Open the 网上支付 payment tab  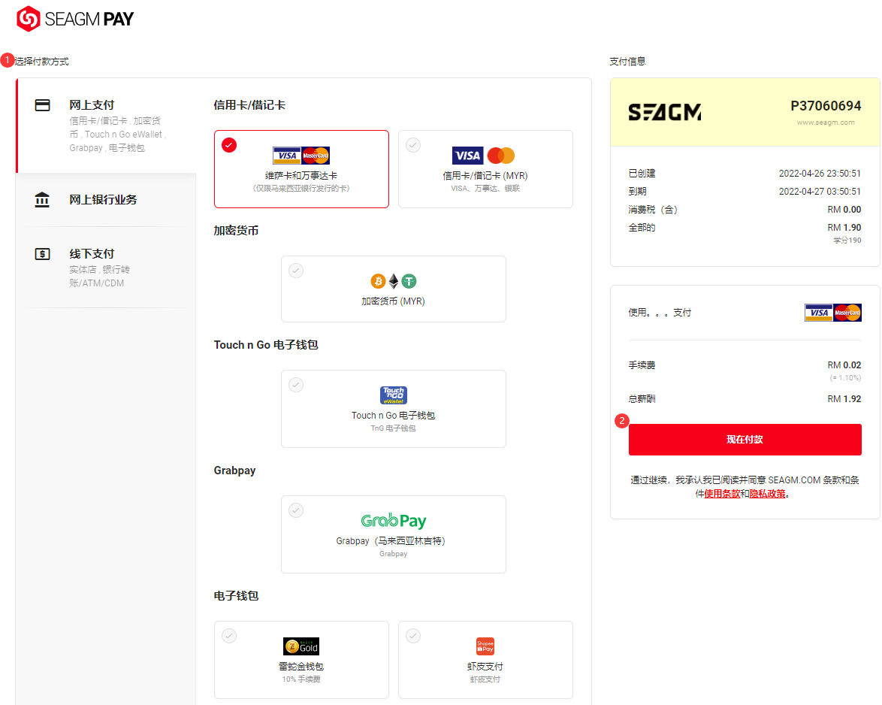click(x=107, y=126)
